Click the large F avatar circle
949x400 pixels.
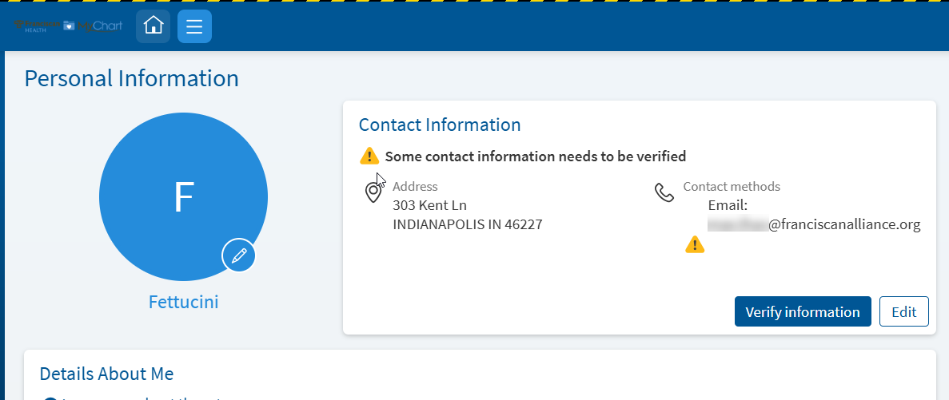click(x=183, y=197)
